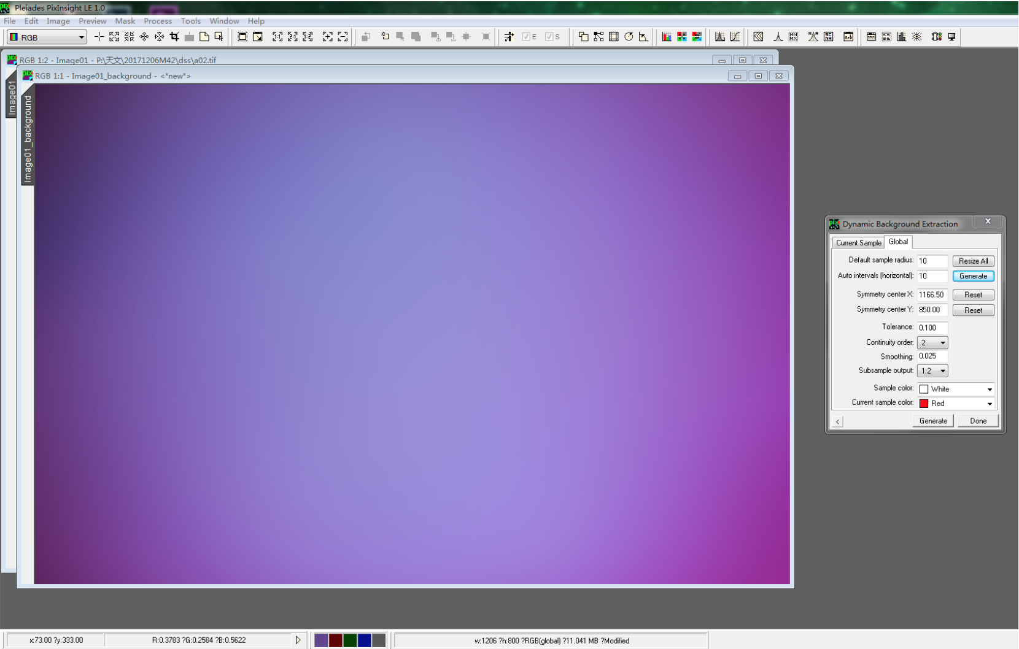Click the Resize All button

[x=974, y=261]
